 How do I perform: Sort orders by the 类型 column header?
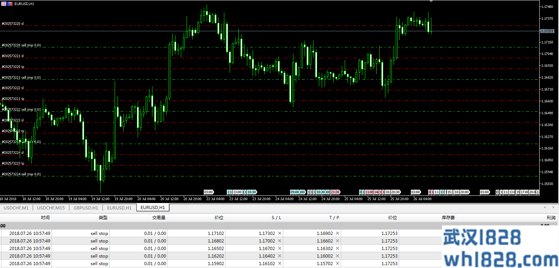tap(81, 218)
